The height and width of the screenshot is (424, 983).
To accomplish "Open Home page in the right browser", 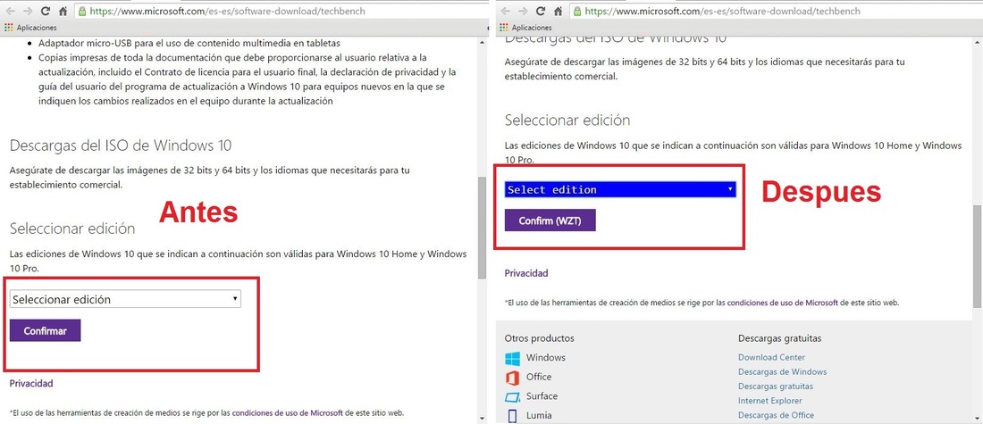I will coord(558,12).
